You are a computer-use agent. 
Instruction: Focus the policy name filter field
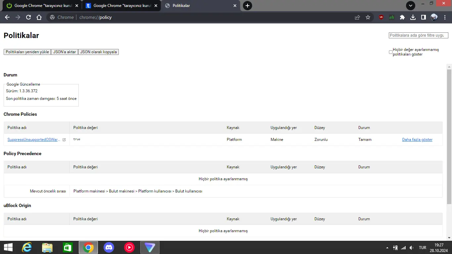coord(419,35)
